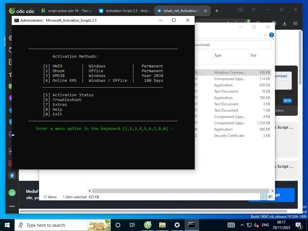
Task: Sort files by Type column header
Action: click(218, 55)
